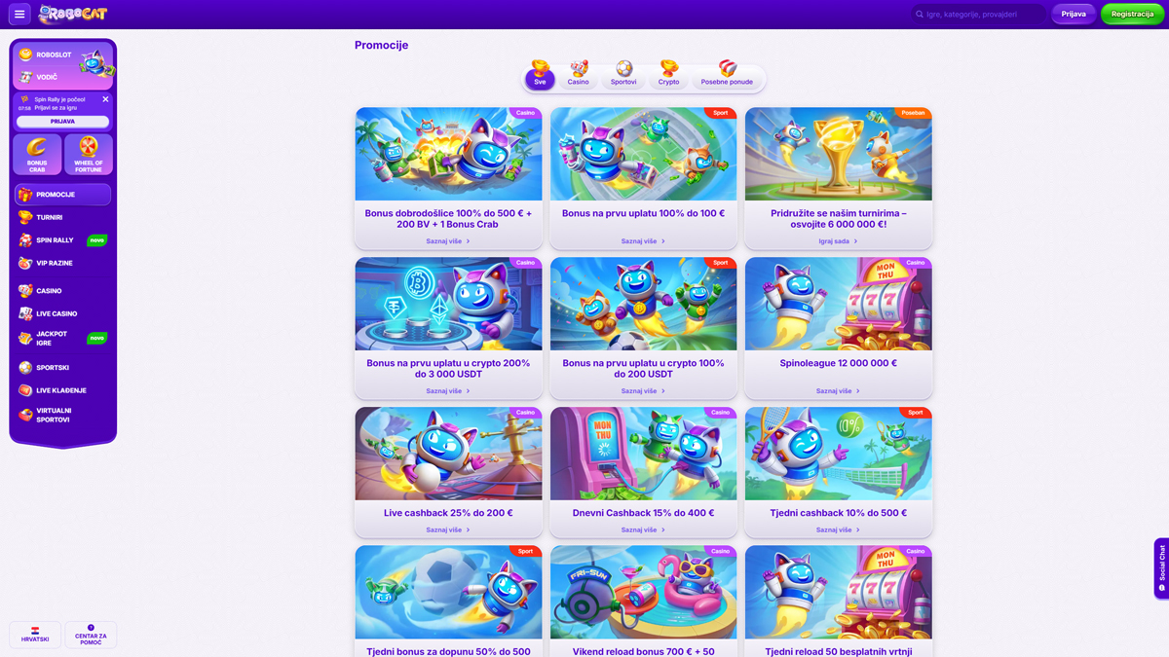
Task: Dismiss the Spin Rally notification
Action: 105,99
